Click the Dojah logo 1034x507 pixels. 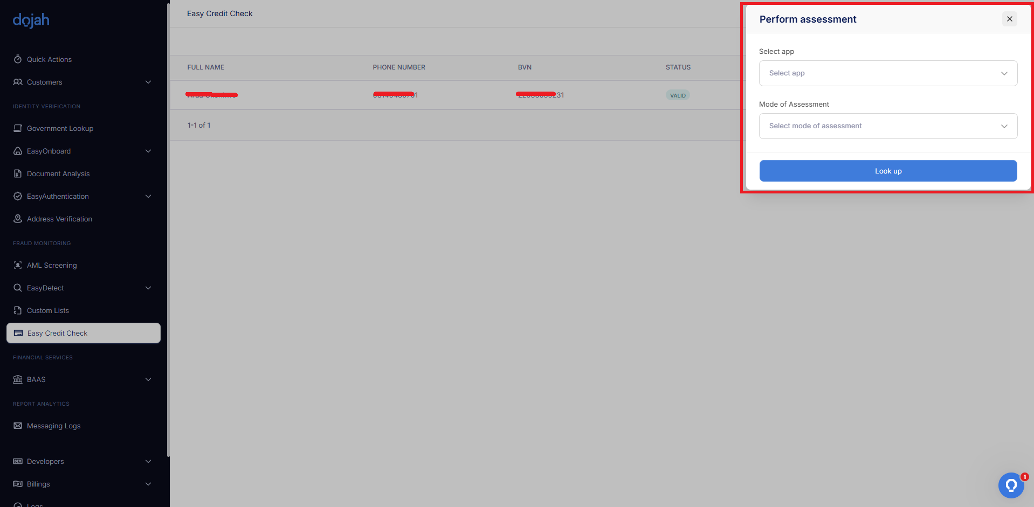[31, 20]
